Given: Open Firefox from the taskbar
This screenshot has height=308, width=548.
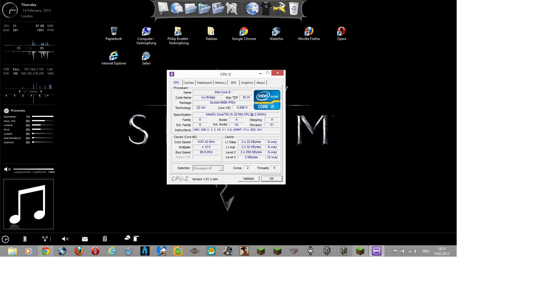Looking at the screenshot, I should (x=79, y=251).
